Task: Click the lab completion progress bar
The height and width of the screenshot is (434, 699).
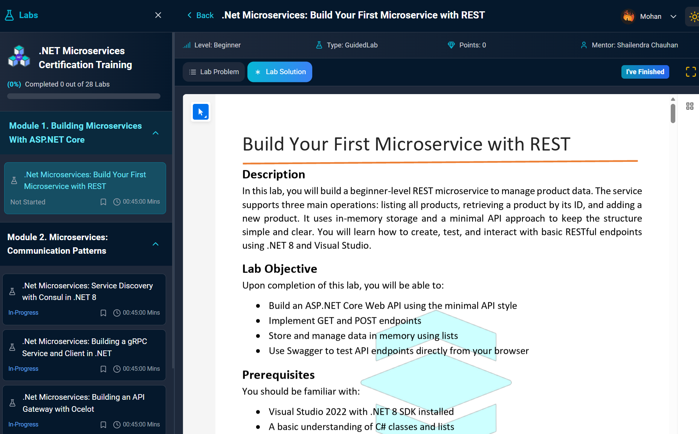Action: point(84,96)
